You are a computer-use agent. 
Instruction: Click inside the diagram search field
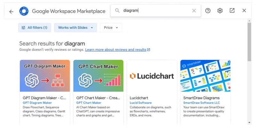(x=156, y=11)
